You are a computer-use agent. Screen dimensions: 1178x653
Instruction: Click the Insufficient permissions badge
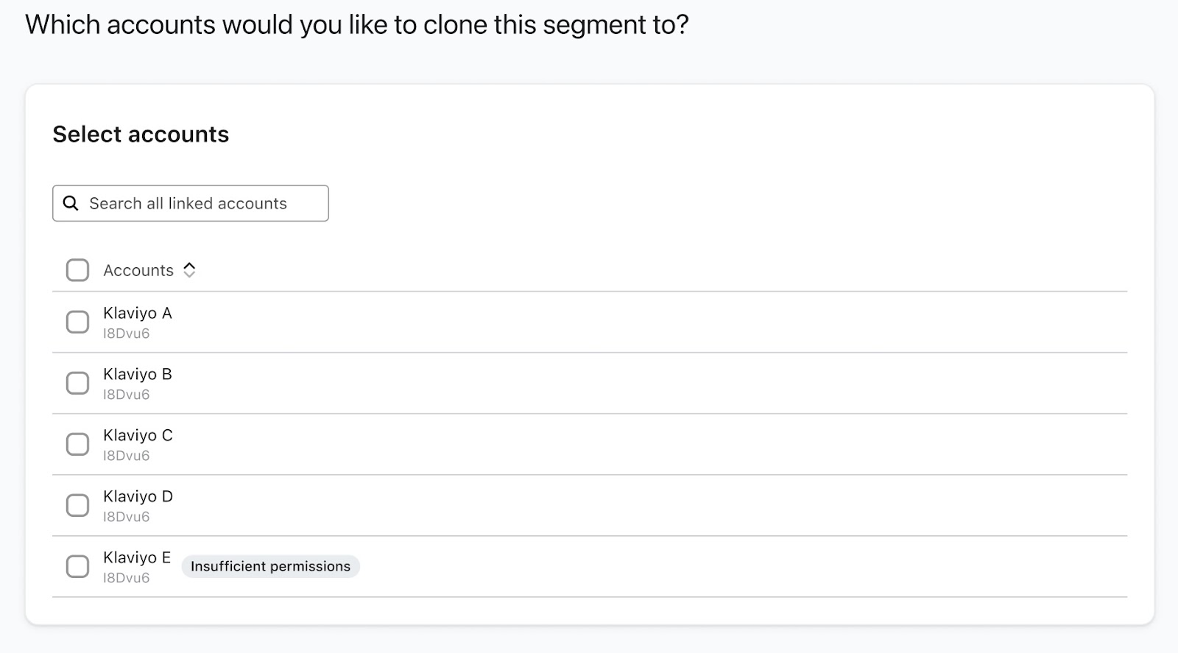coord(270,566)
